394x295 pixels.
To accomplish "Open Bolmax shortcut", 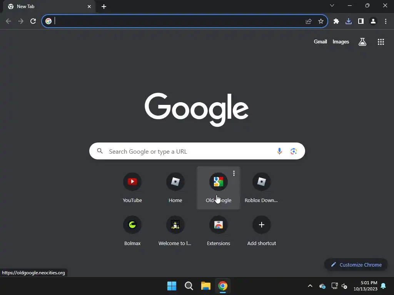I will [132, 230].
